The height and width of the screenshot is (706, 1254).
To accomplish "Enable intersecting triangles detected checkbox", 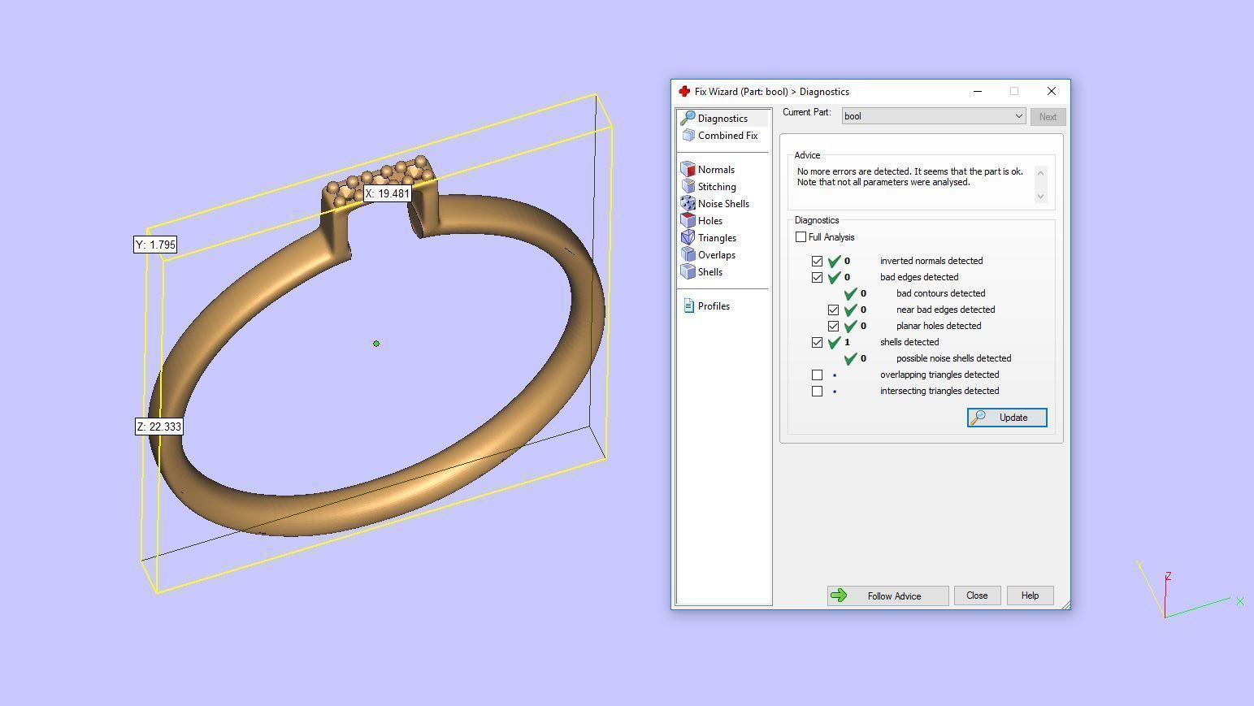I will [x=817, y=391].
